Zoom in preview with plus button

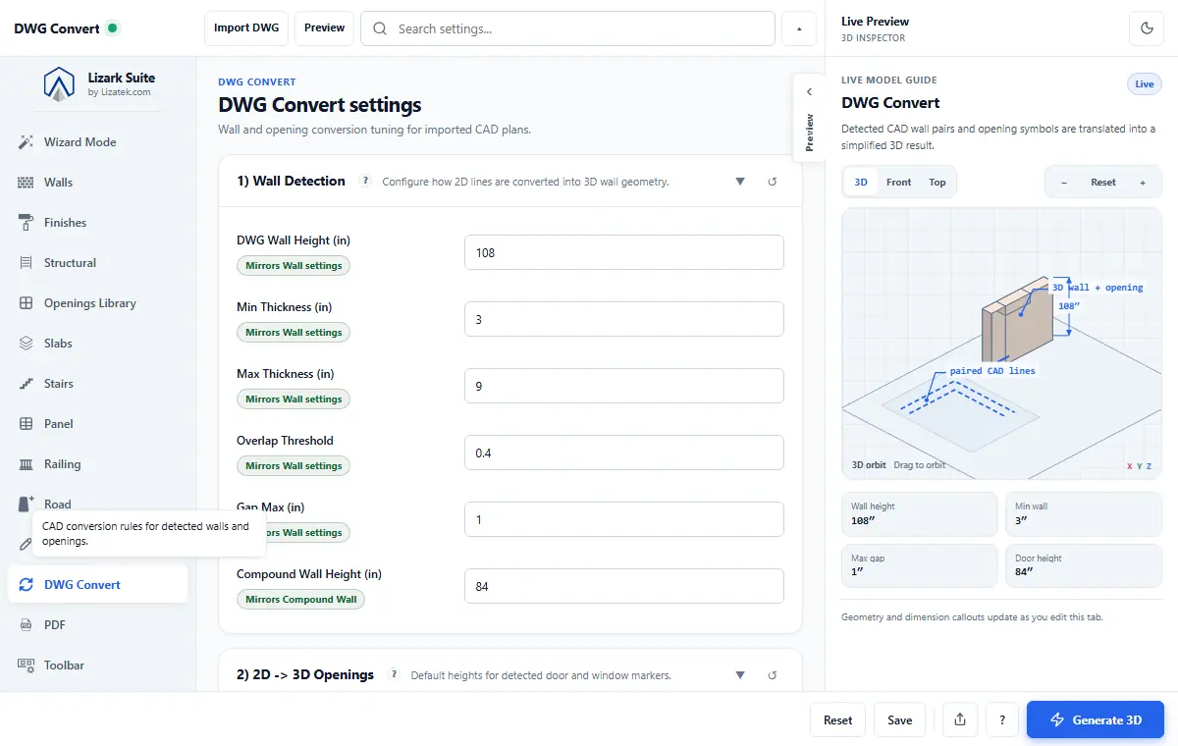click(x=1143, y=183)
